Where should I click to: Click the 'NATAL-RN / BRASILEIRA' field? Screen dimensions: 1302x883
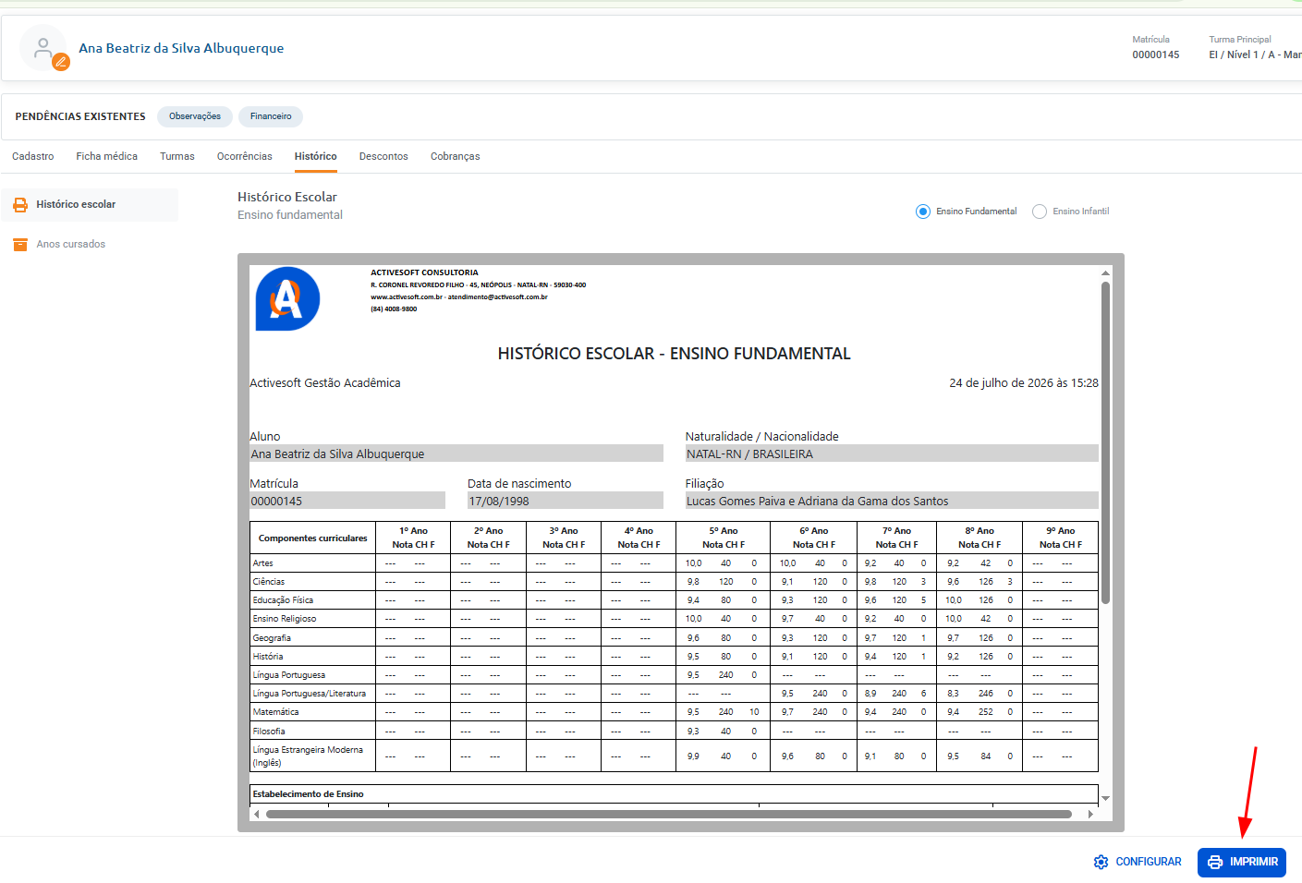pyautogui.click(x=892, y=454)
